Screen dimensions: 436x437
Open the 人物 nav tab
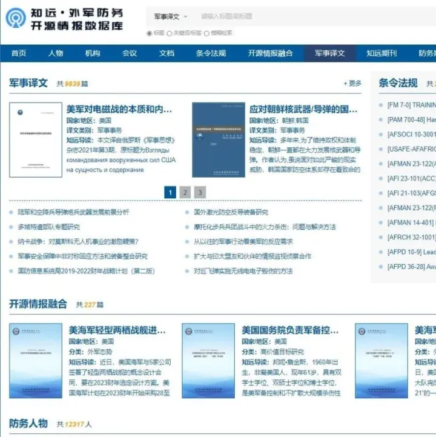[x=56, y=53]
